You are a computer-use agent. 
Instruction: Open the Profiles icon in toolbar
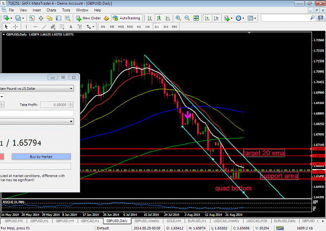tap(18, 18)
